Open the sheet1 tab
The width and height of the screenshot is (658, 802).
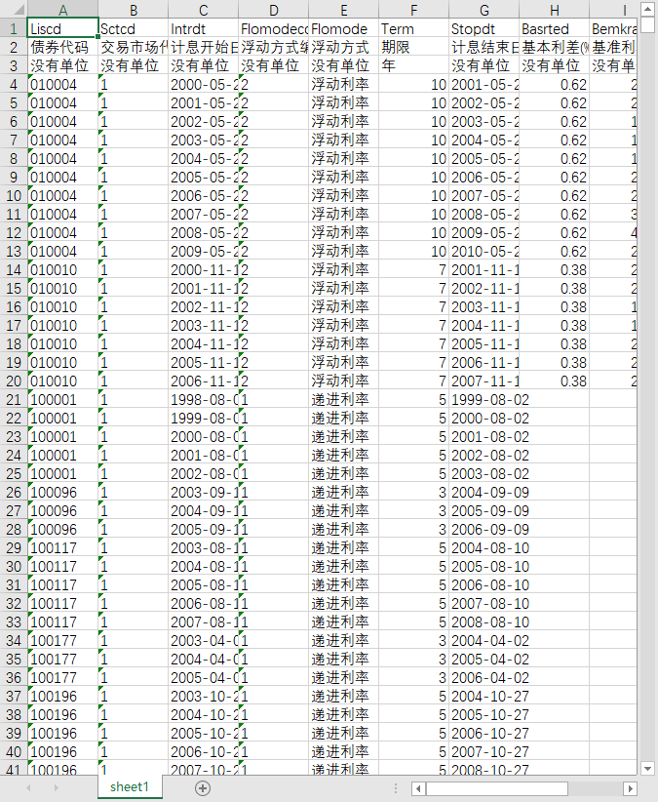click(x=130, y=786)
